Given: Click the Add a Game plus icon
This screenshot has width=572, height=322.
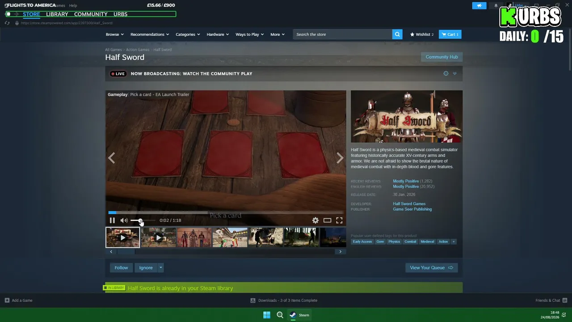Looking at the screenshot, I should pos(7,301).
